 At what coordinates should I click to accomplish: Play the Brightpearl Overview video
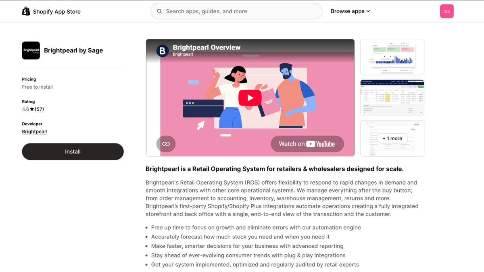click(x=250, y=98)
